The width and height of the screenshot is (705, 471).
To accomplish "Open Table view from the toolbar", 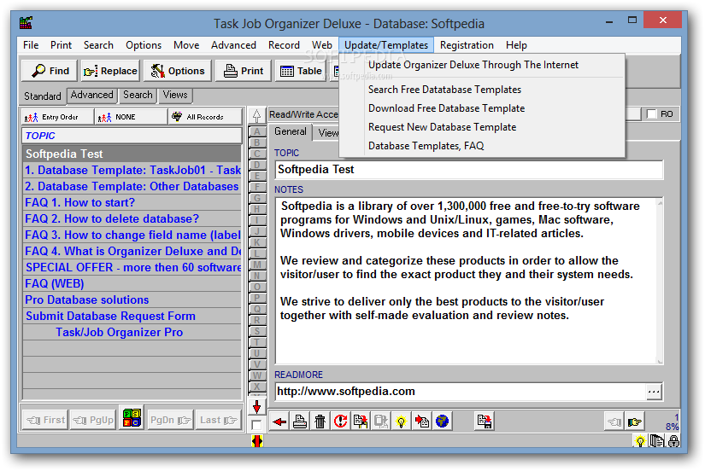I will 300,71.
